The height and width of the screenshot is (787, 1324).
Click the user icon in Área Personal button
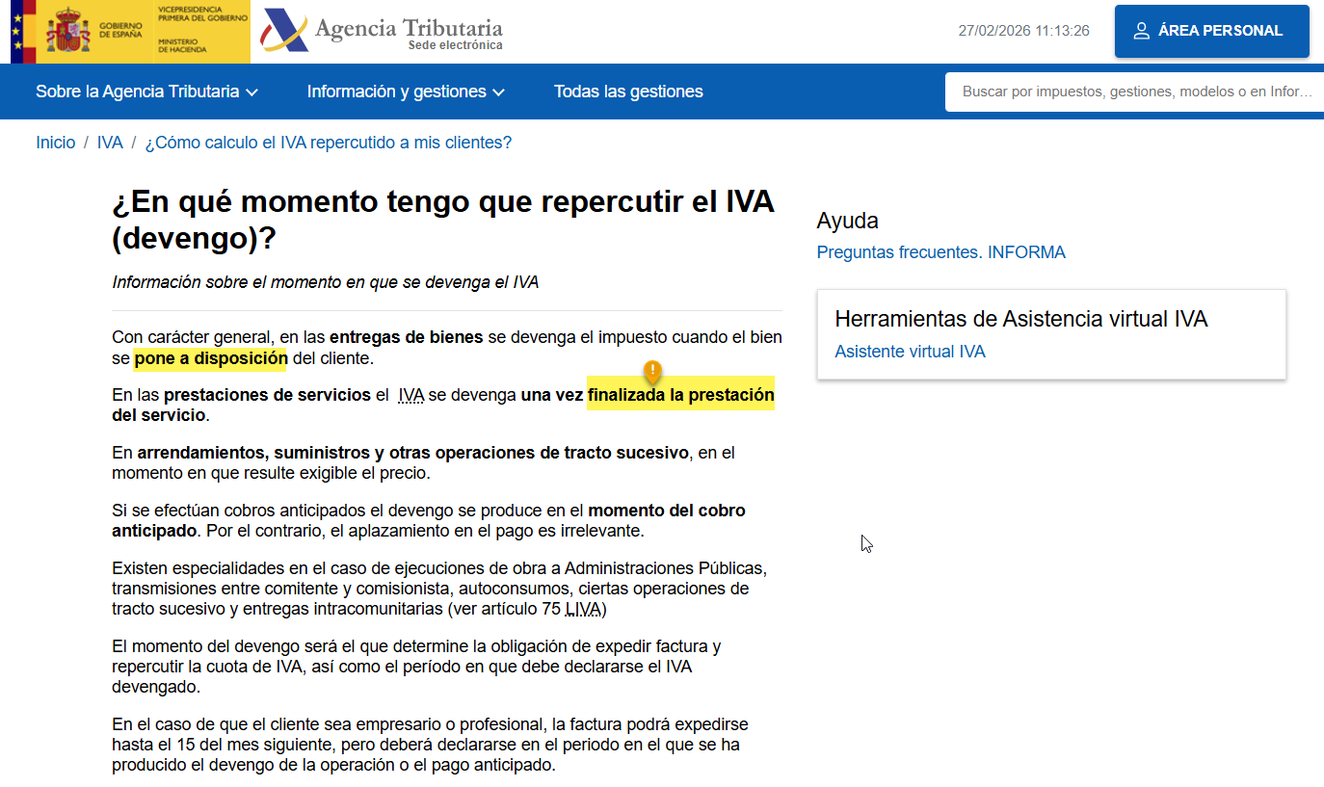1142,31
